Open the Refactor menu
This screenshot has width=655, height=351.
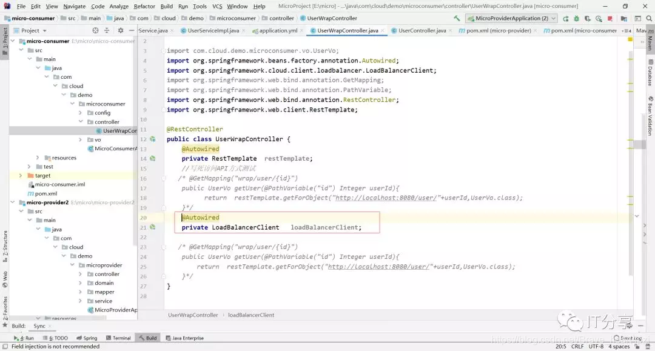(x=144, y=6)
